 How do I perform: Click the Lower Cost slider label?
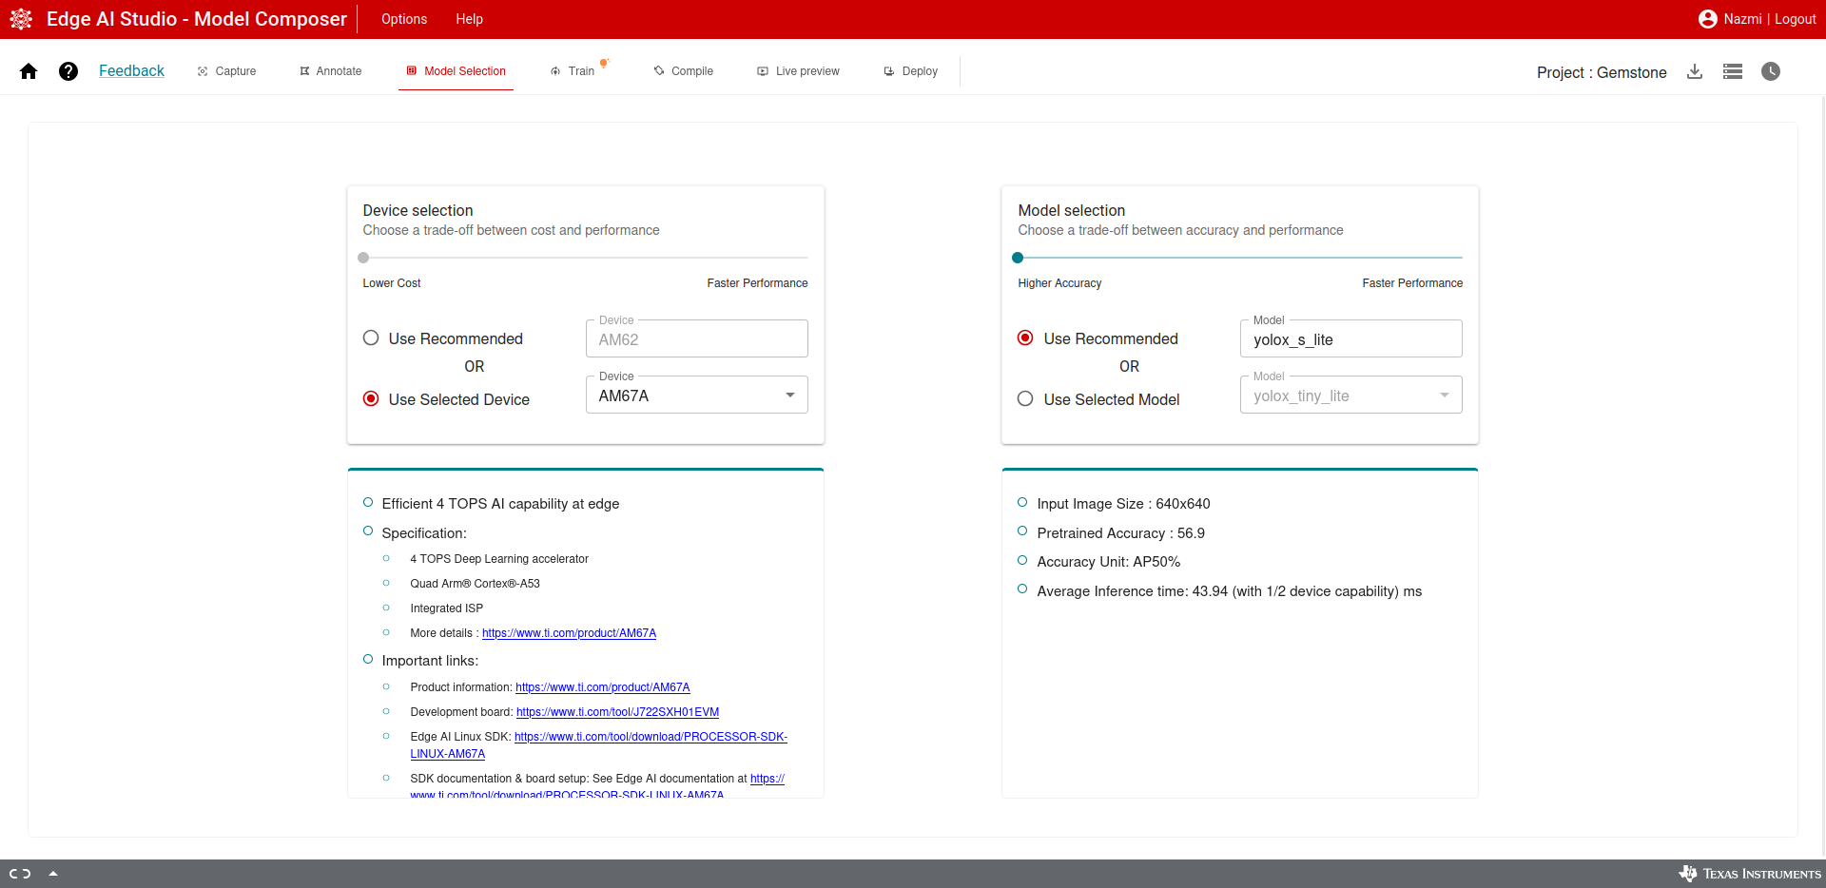pos(391,283)
